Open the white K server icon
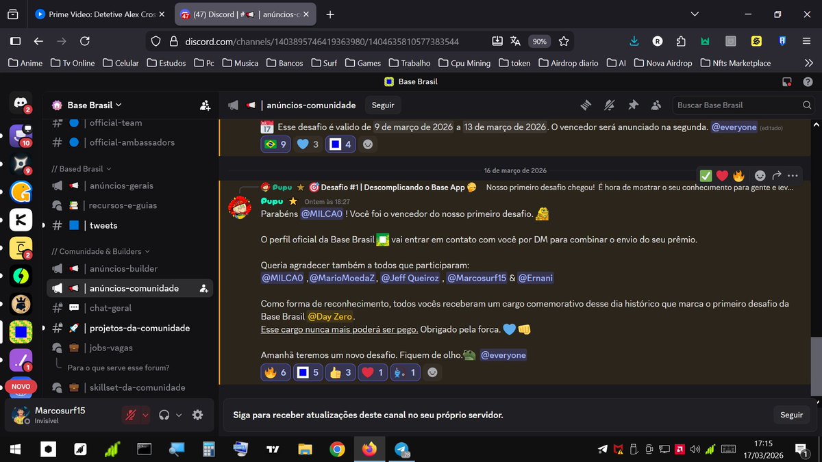The height and width of the screenshot is (462, 822). 21,219
